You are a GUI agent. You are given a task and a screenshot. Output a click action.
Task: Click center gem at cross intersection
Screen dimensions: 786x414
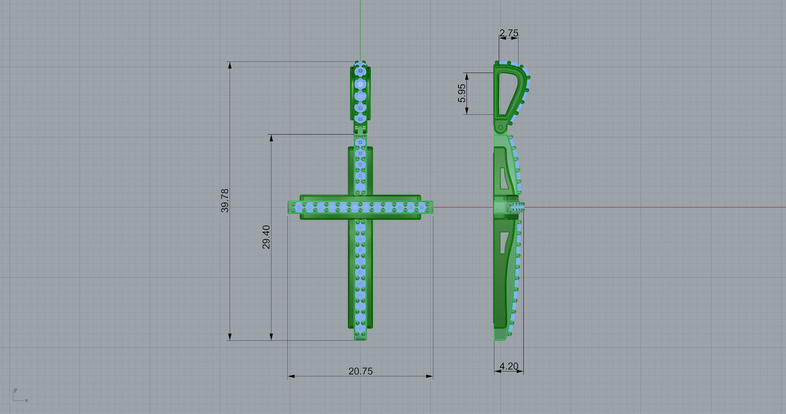pos(361,208)
